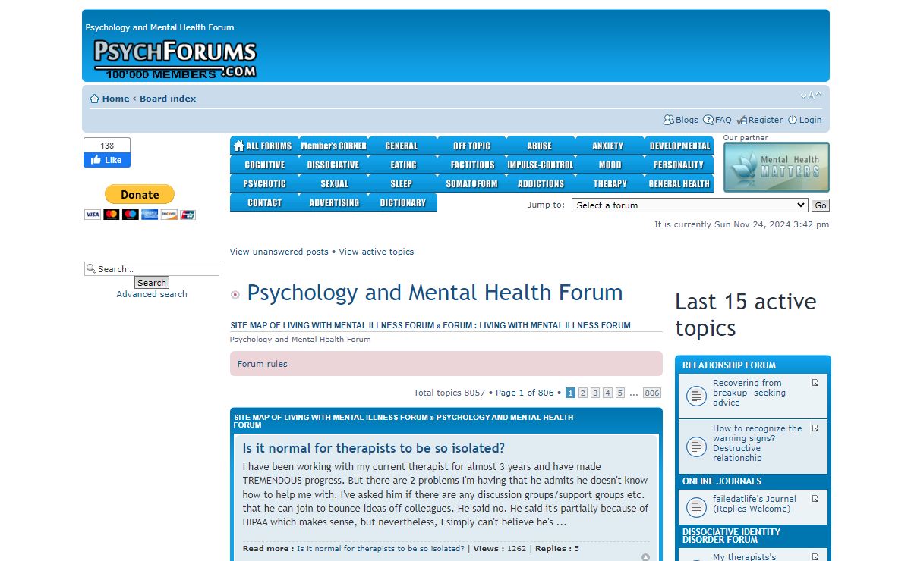Open the 'Select a forum' jump dropdown
The width and height of the screenshot is (911, 561).
tap(690, 205)
